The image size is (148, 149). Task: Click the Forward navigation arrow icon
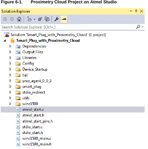[12, 19]
